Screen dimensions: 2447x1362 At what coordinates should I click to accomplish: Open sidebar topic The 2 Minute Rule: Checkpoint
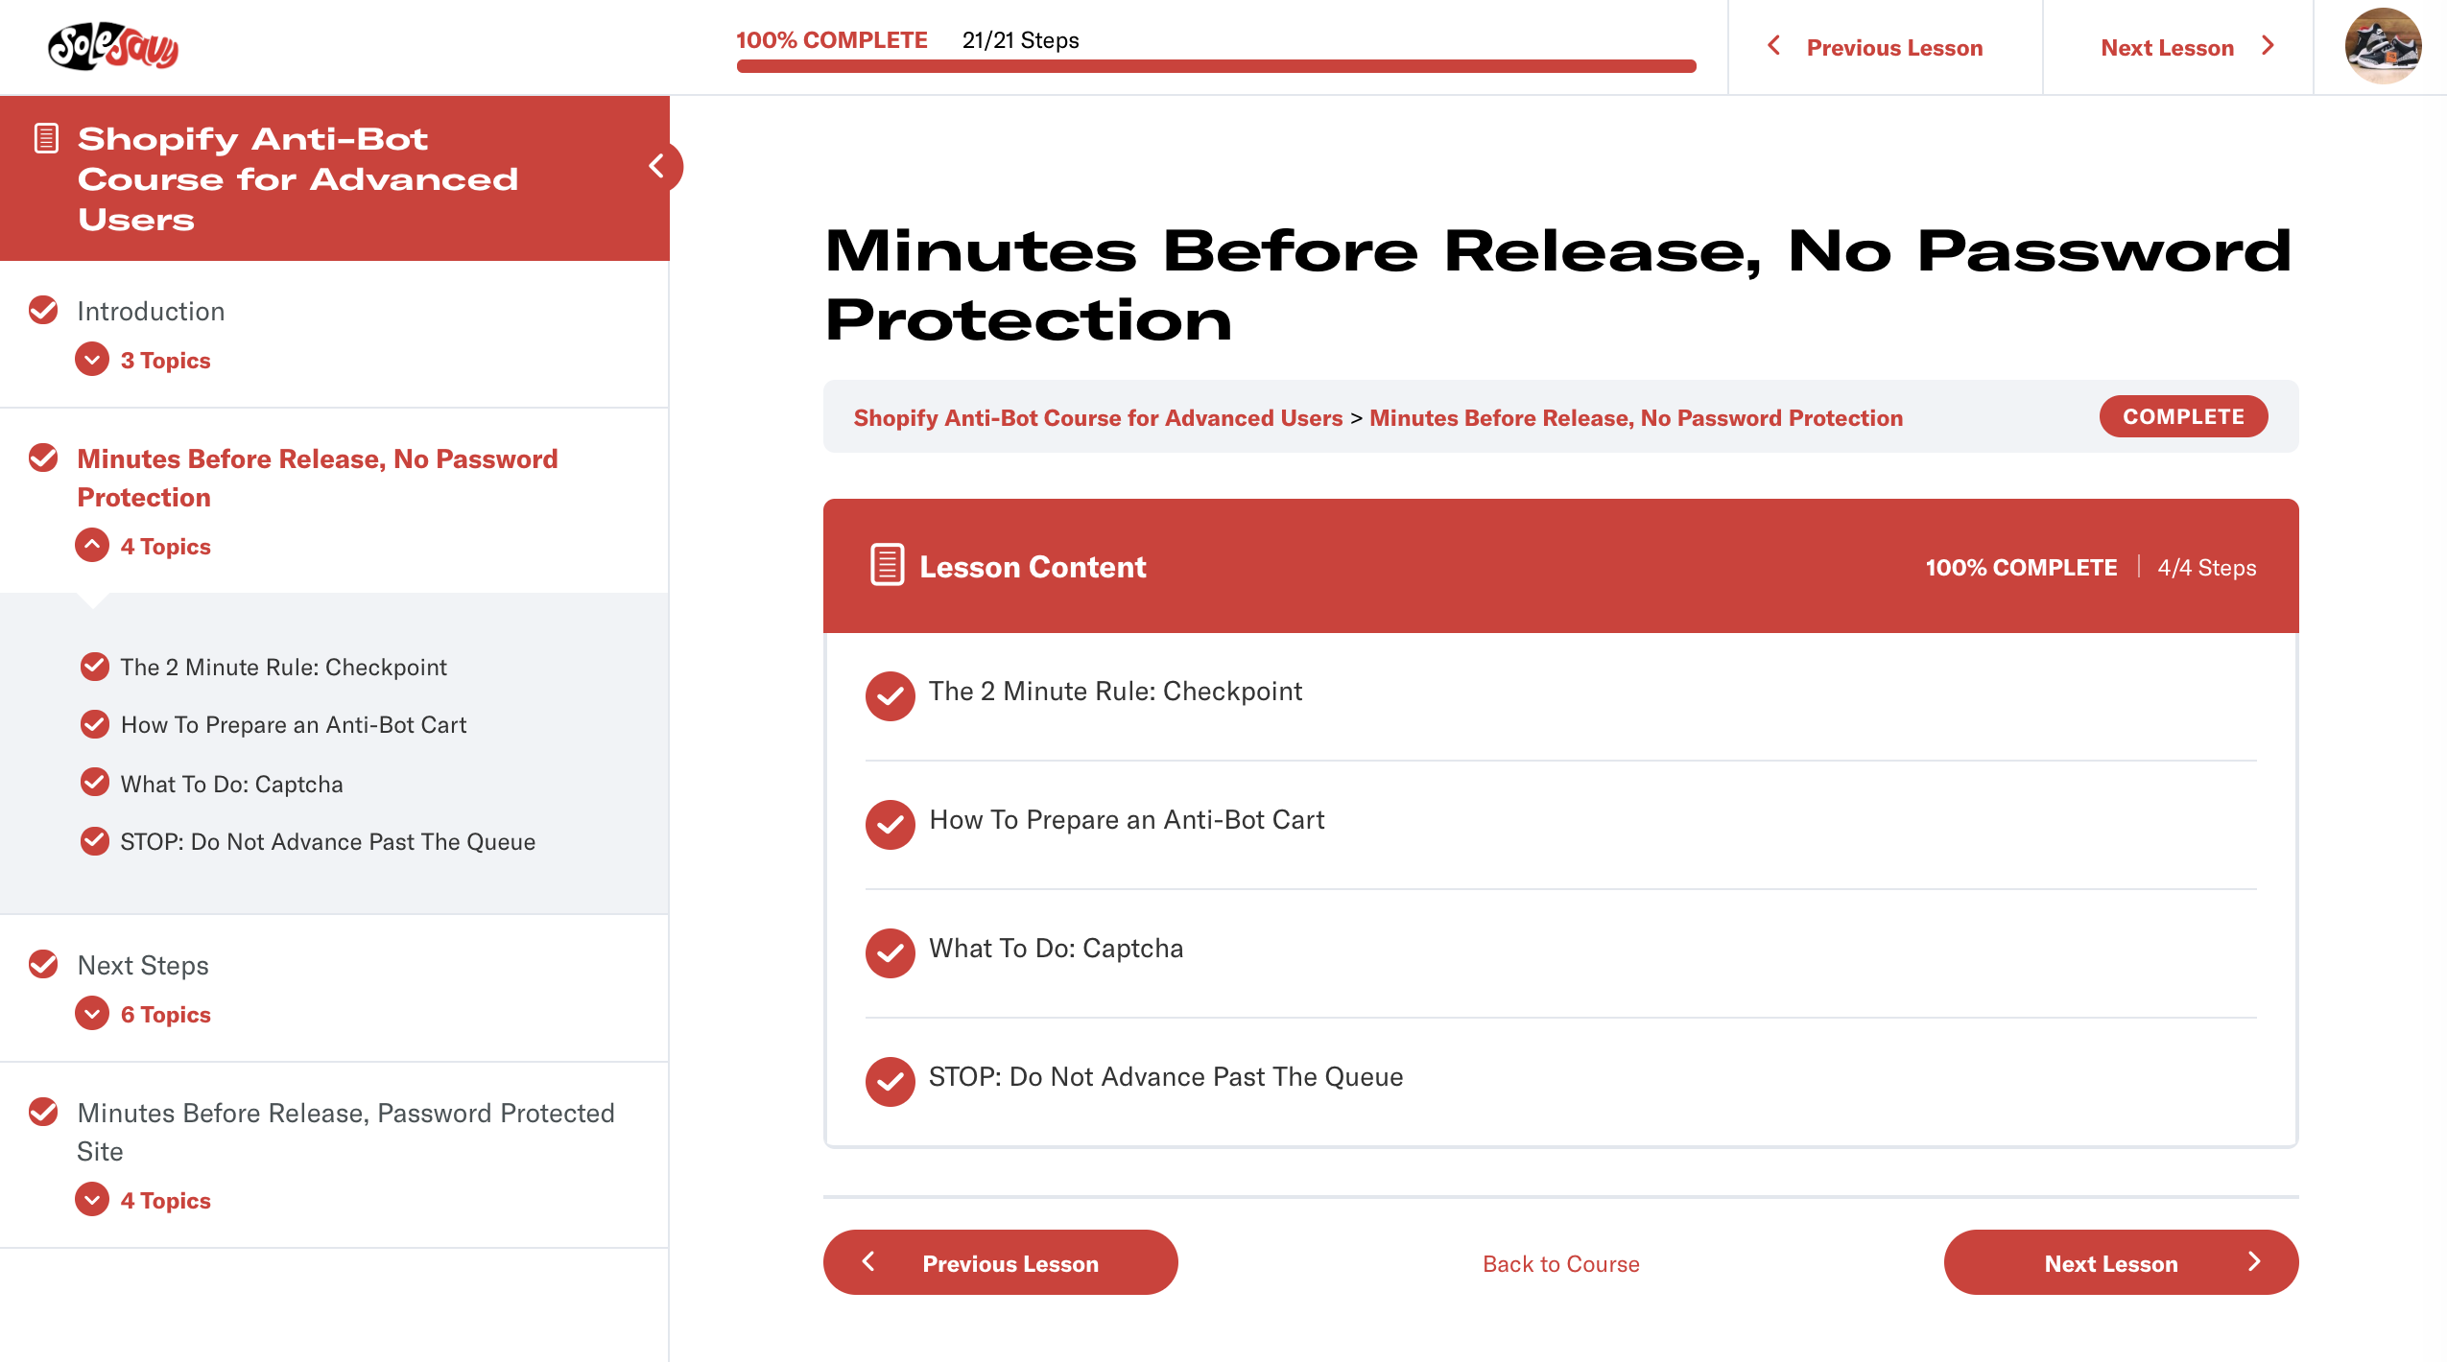283,667
